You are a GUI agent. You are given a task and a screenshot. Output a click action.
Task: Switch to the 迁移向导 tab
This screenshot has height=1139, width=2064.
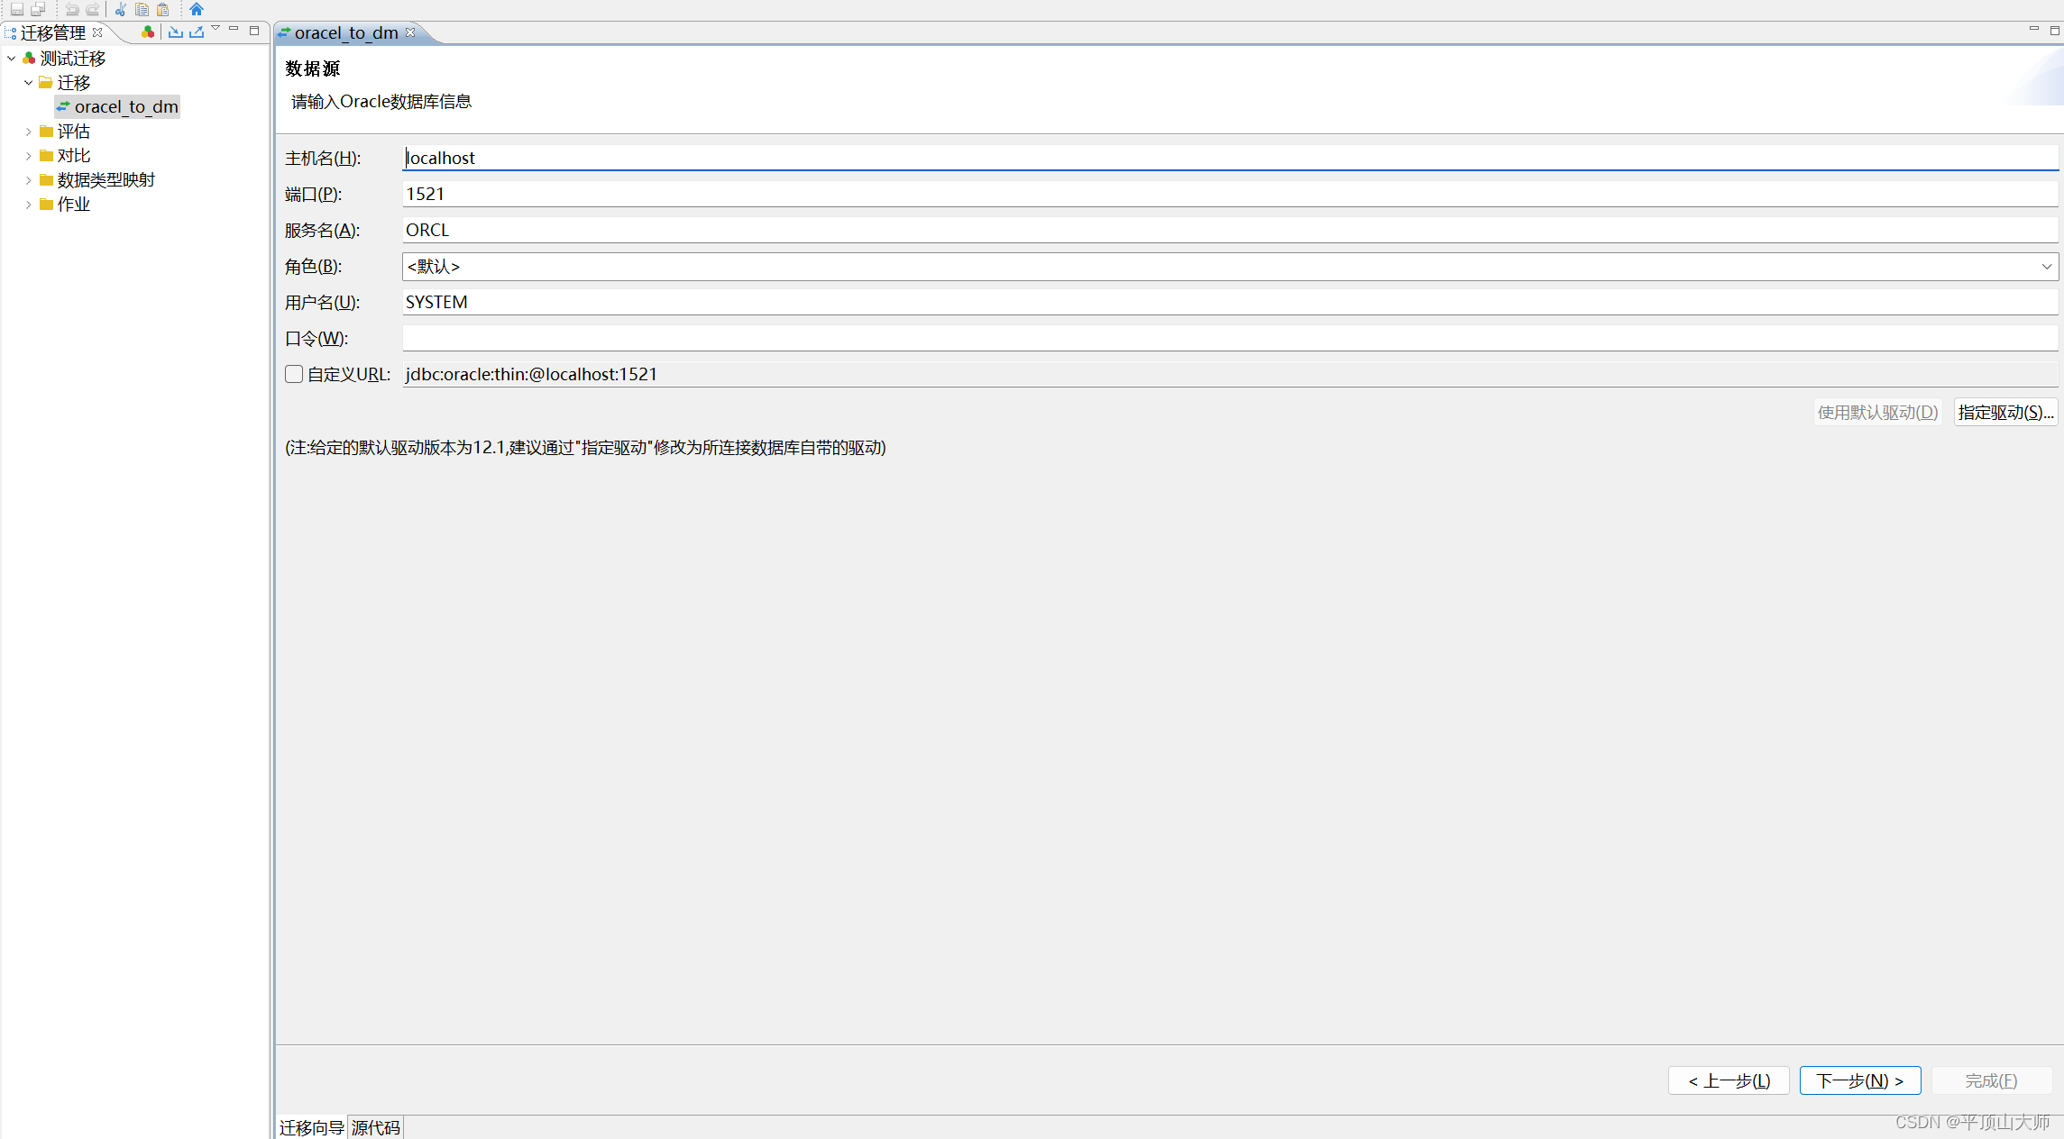coord(311,1127)
